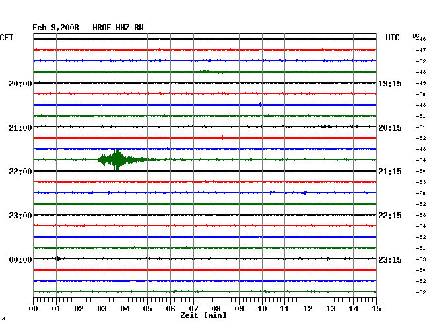Image resolution: width=429 pixels, height=326 pixels.
Task: Click minute tick label 06 on axis
Action: (170, 308)
